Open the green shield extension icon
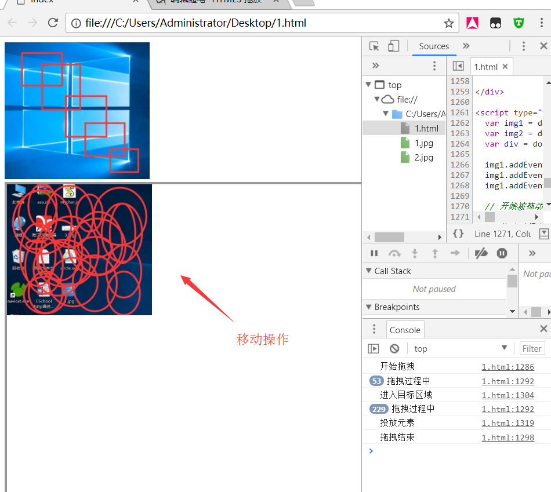Screen dimensions: 551x492 pyautogui.click(x=519, y=23)
